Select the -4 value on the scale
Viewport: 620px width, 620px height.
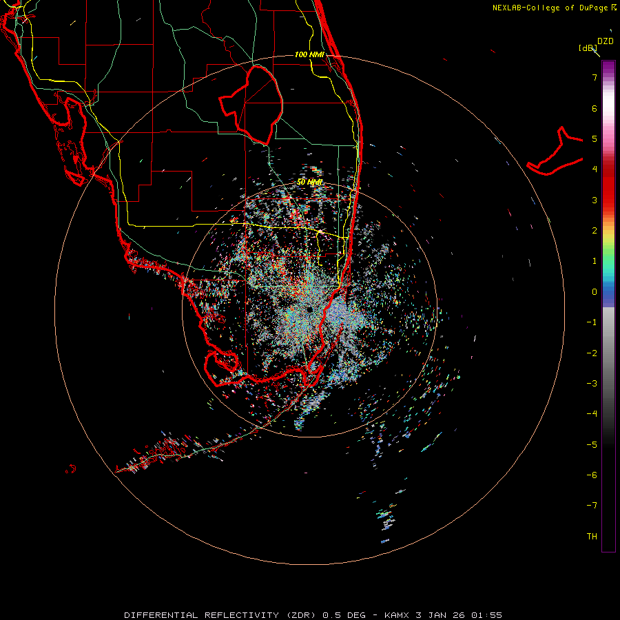pyautogui.click(x=592, y=414)
